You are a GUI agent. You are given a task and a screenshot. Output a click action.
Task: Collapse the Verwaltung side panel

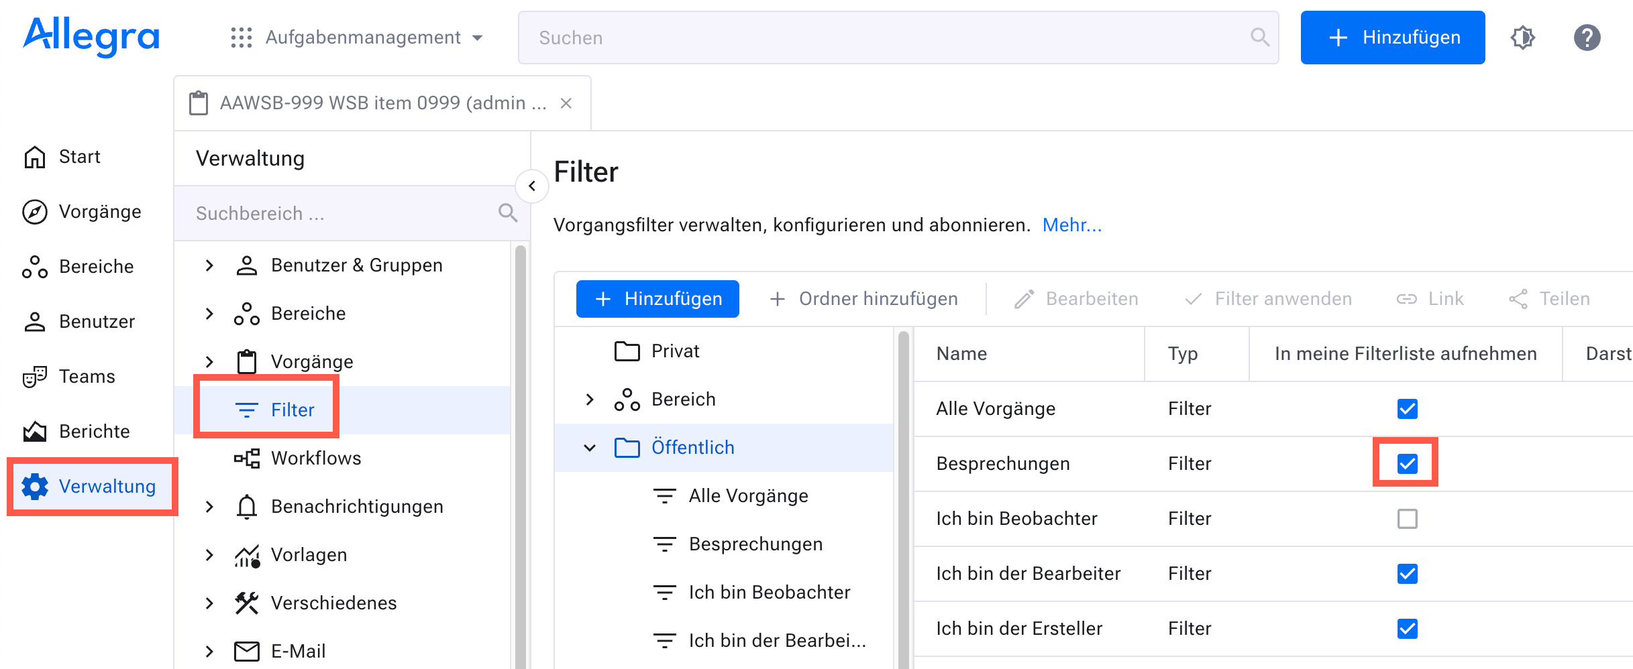pyautogui.click(x=532, y=186)
